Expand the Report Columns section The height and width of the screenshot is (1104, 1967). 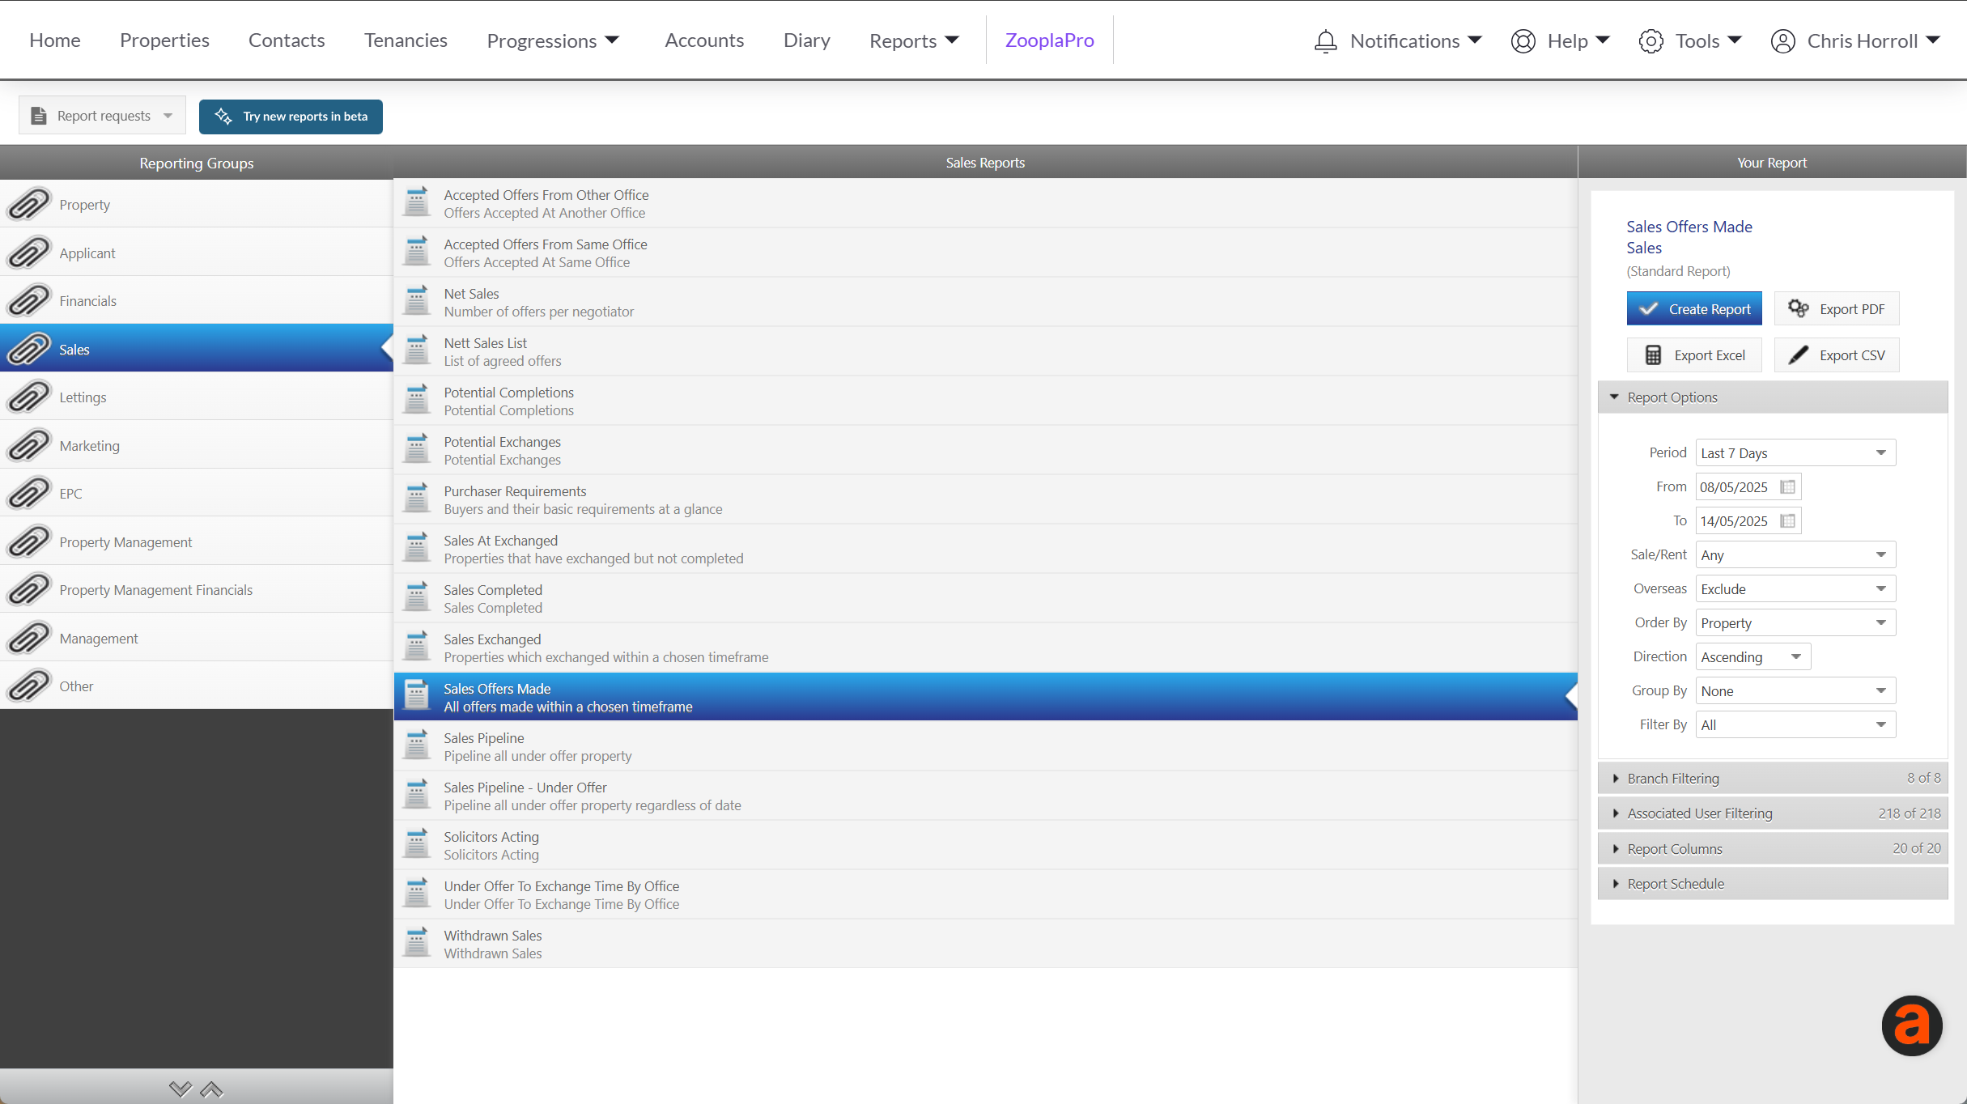point(1772,848)
